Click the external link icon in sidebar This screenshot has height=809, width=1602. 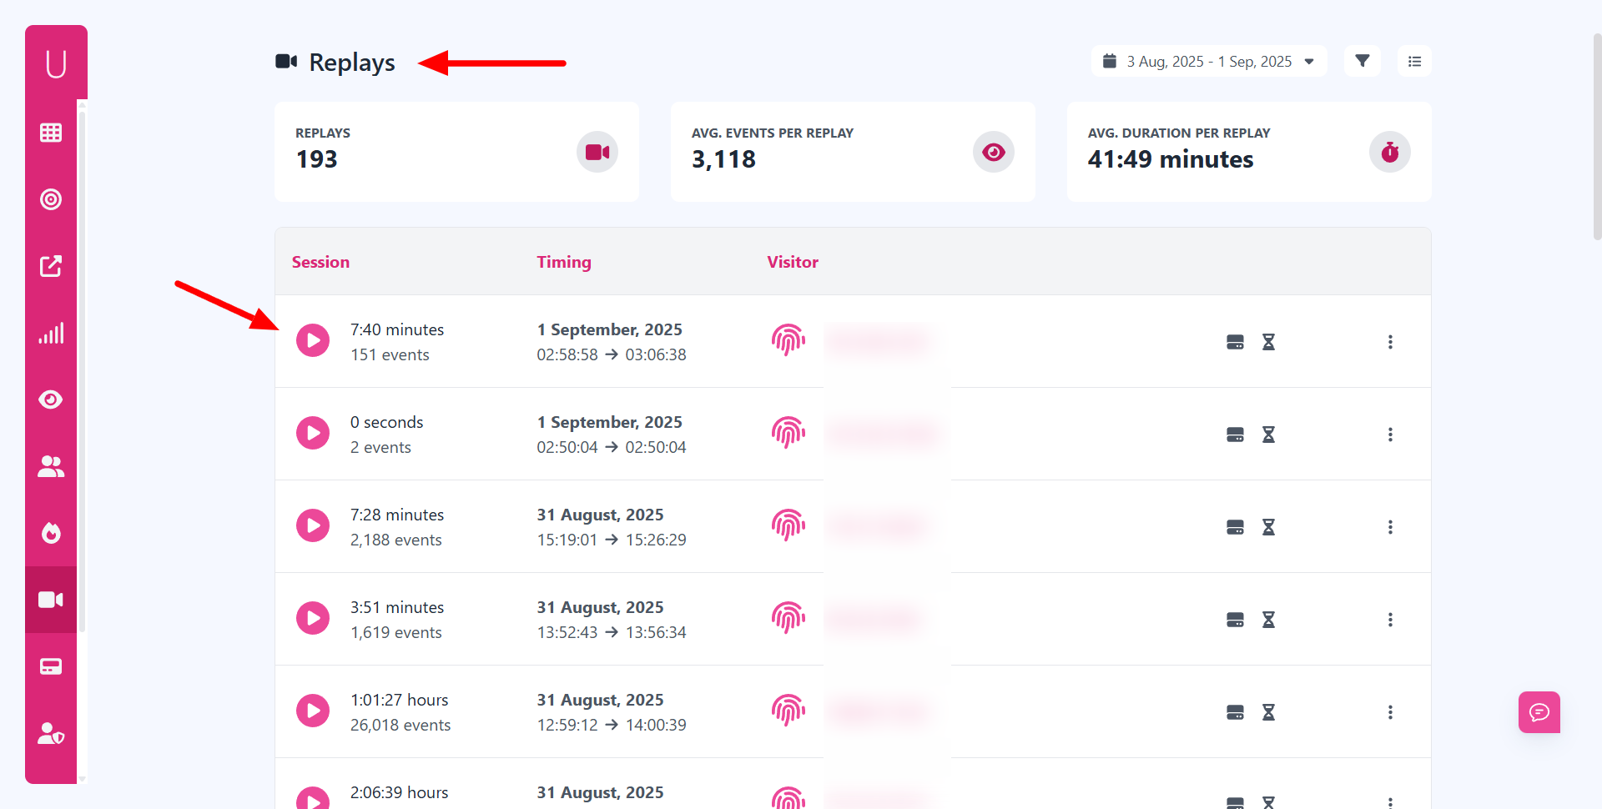coord(51,266)
